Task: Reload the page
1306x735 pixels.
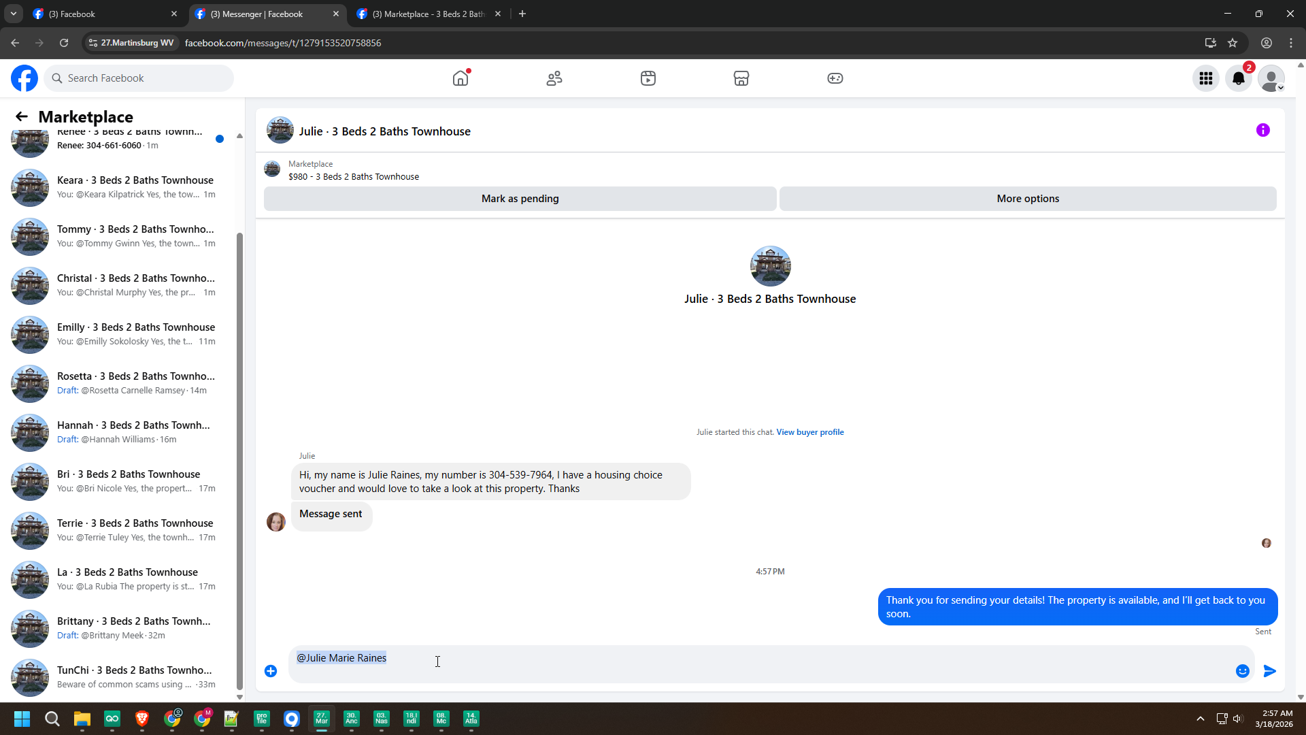Action: coord(64,43)
